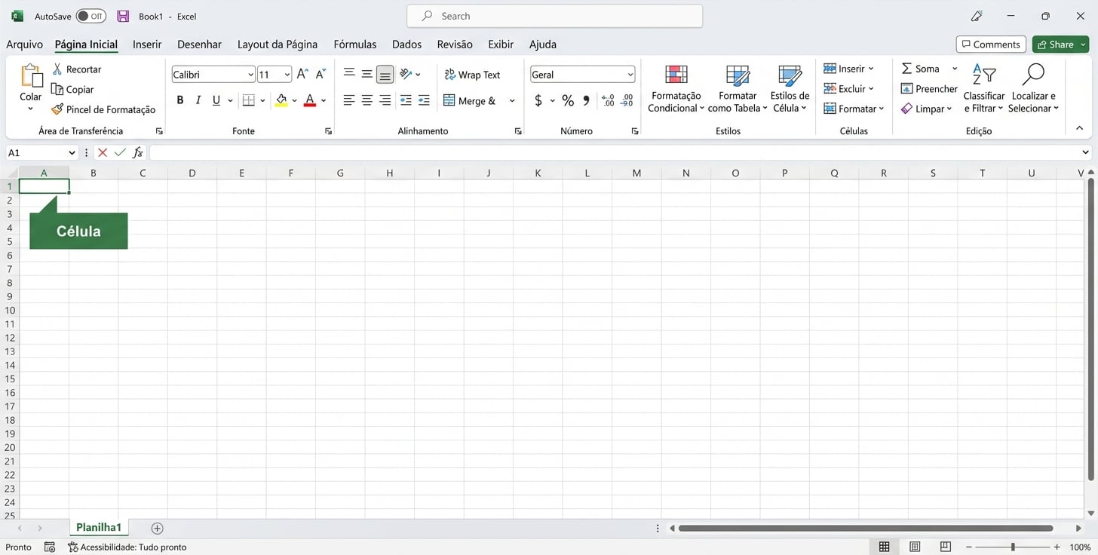
Task: Open Inserir cells dropdown
Action: [x=848, y=69]
